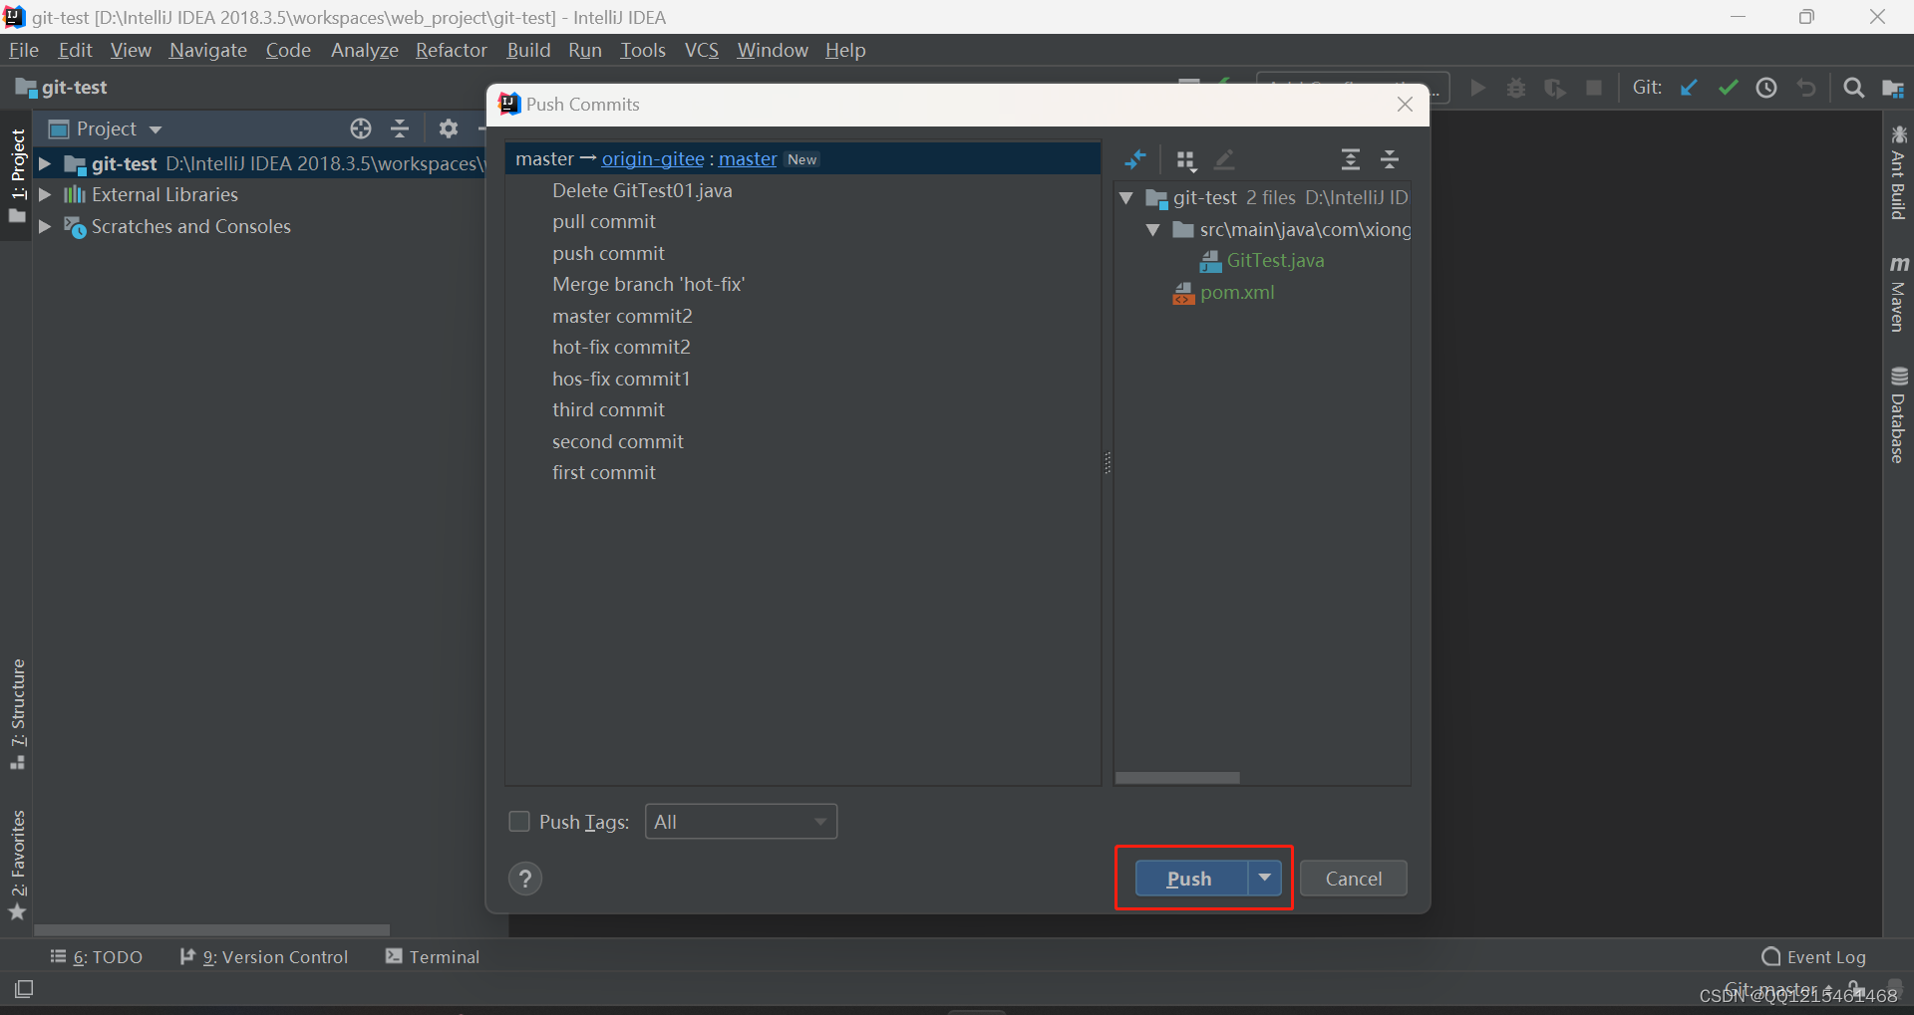This screenshot has height=1015, width=1914.
Task: Open the Refactor menu
Action: [451, 50]
